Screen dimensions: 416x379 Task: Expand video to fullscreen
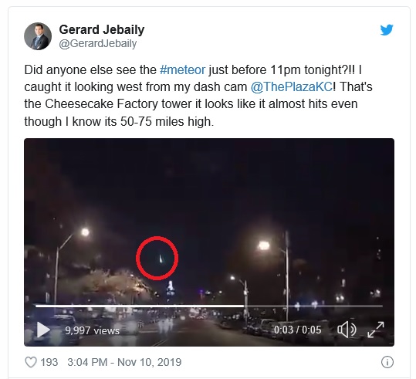(376, 330)
